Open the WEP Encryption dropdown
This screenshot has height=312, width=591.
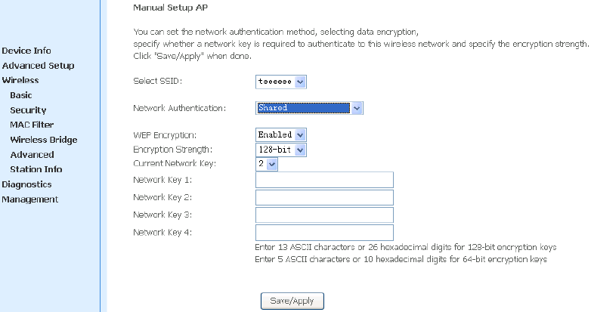[x=281, y=134]
